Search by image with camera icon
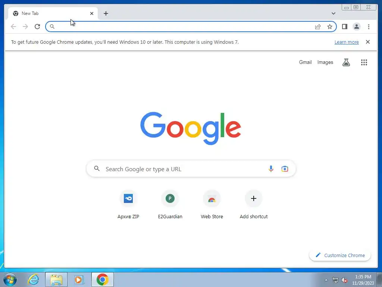The width and height of the screenshot is (382, 287). click(x=285, y=169)
